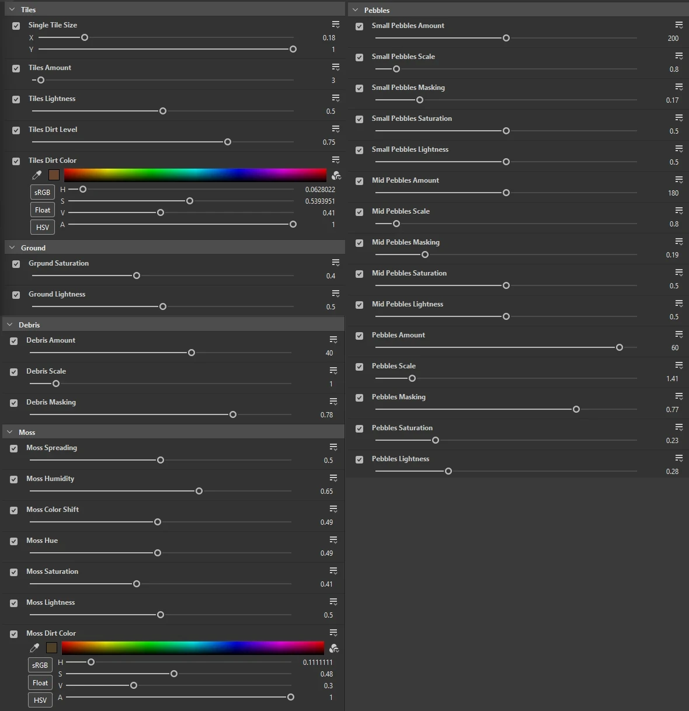Uncheck the Single Tile Size checkbox

[x=16, y=26]
